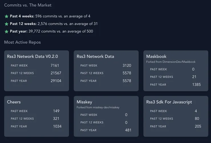The image size is (211, 143).
Task: Open the Rss3 Sdk For Javascript repo title
Action: [x=169, y=102]
